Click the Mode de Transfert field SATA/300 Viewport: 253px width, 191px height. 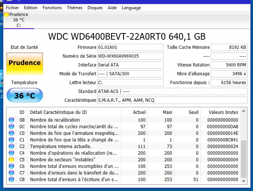coord(131,74)
